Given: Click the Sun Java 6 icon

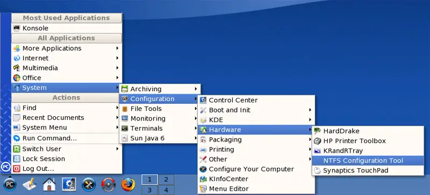Looking at the screenshot, I should click(x=125, y=138).
